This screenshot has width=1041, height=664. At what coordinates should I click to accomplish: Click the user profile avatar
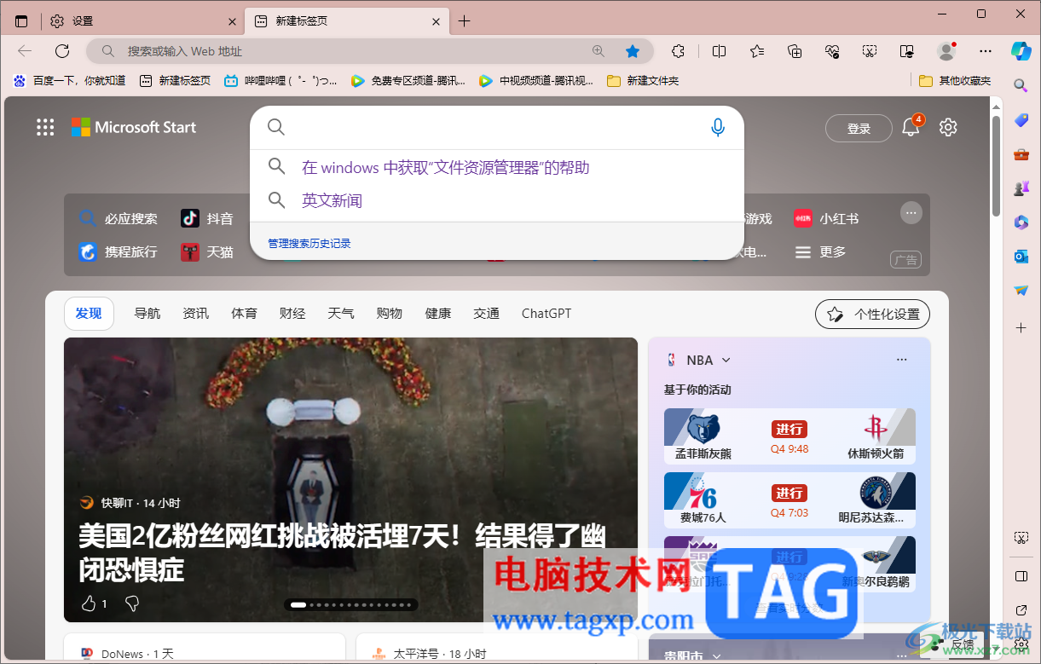pyautogui.click(x=946, y=51)
